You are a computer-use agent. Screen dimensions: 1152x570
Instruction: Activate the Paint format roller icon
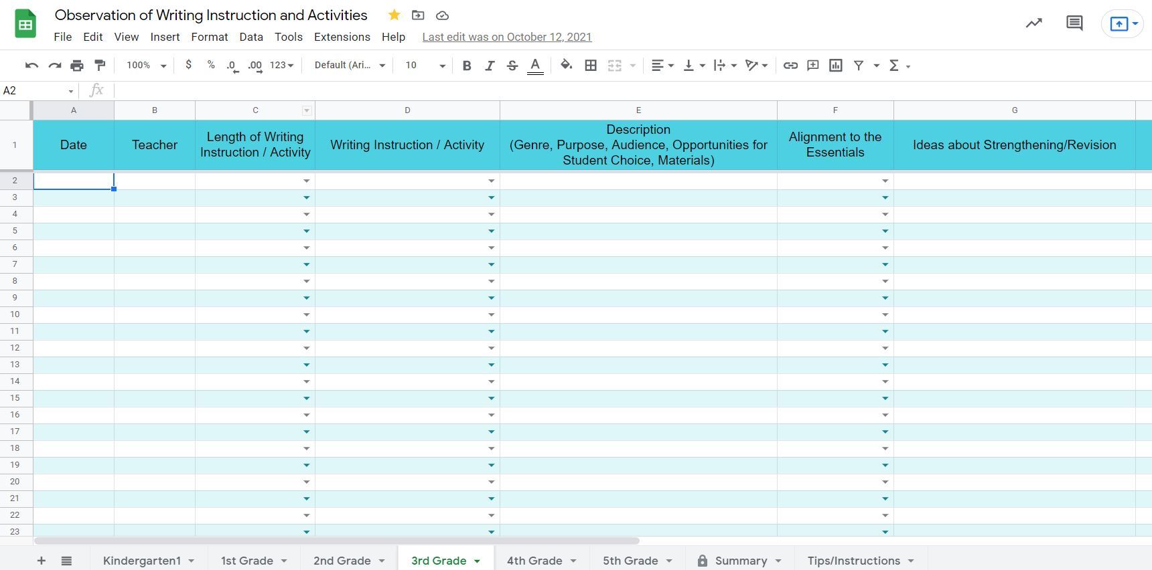(x=100, y=65)
